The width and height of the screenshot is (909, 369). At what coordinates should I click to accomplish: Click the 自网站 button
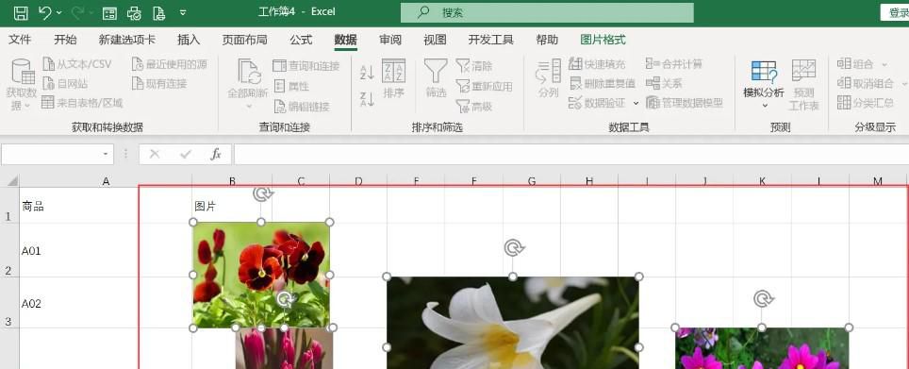click(x=65, y=84)
